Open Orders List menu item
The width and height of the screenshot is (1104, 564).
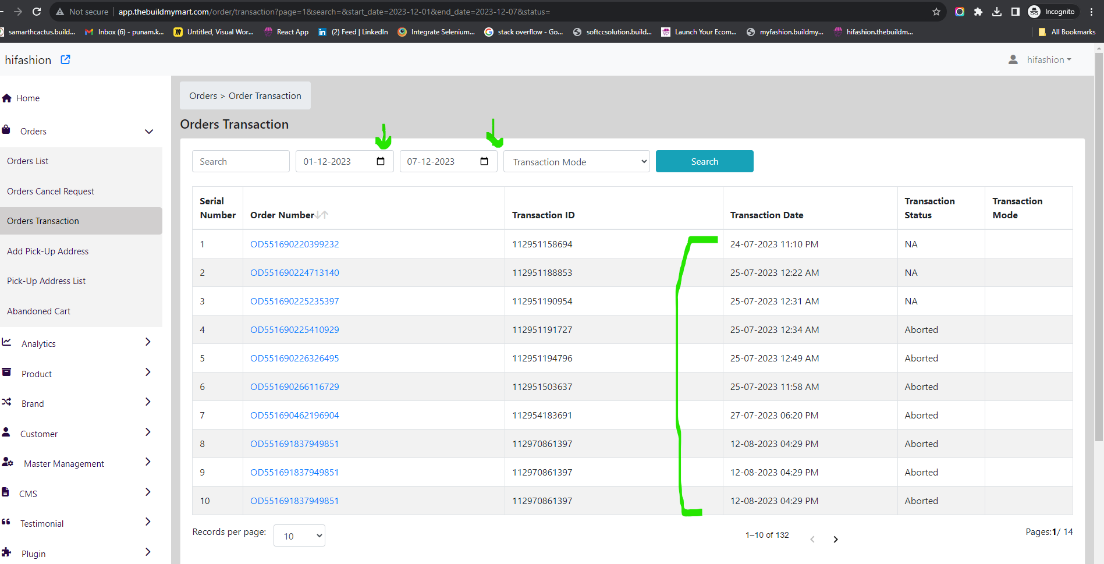coord(81,161)
